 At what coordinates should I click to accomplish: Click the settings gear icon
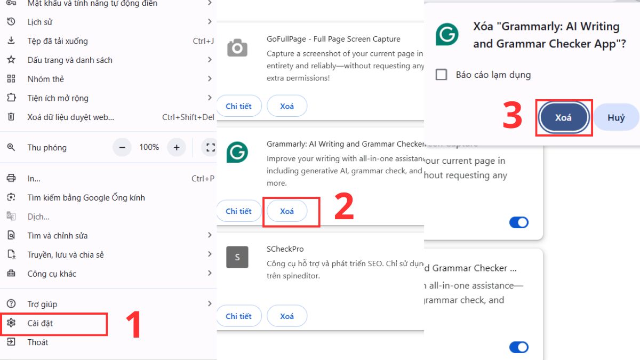pos(11,323)
